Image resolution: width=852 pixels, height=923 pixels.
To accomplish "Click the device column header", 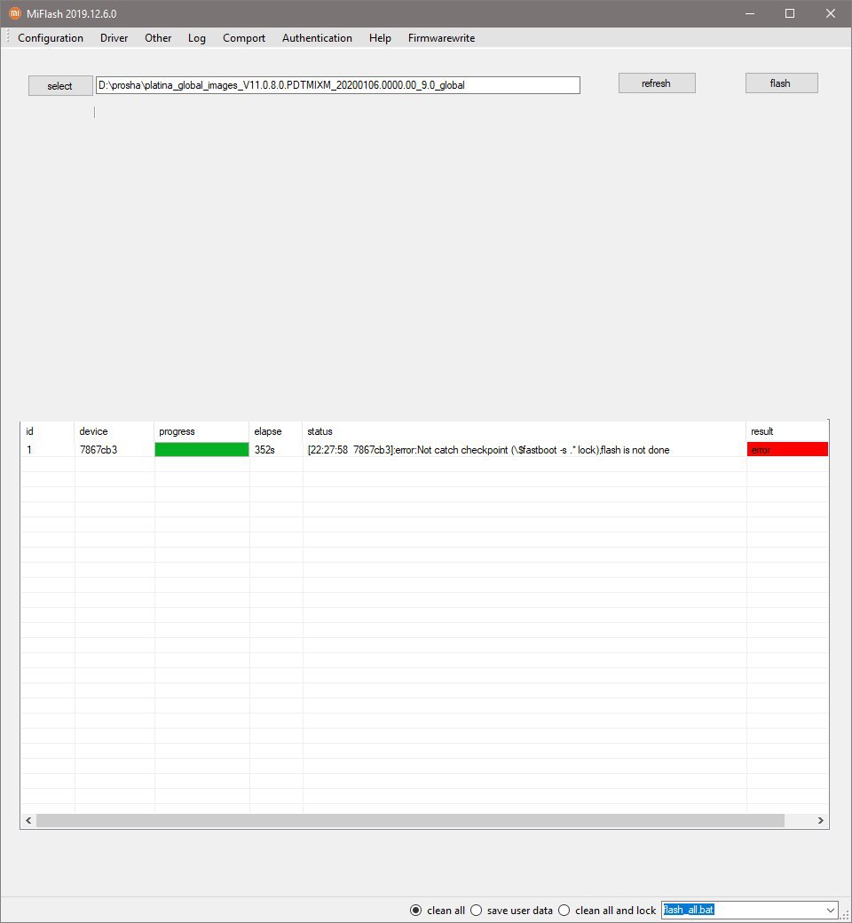I will coord(114,431).
